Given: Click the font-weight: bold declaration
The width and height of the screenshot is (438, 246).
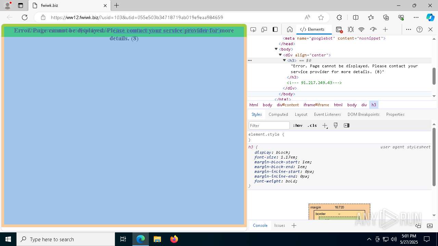Looking at the screenshot, I should pos(276,181).
